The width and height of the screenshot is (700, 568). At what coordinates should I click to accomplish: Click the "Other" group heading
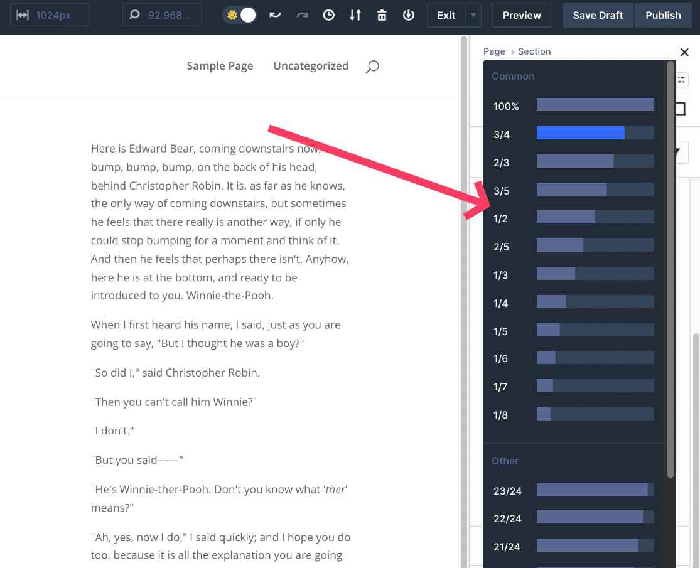[x=505, y=461]
